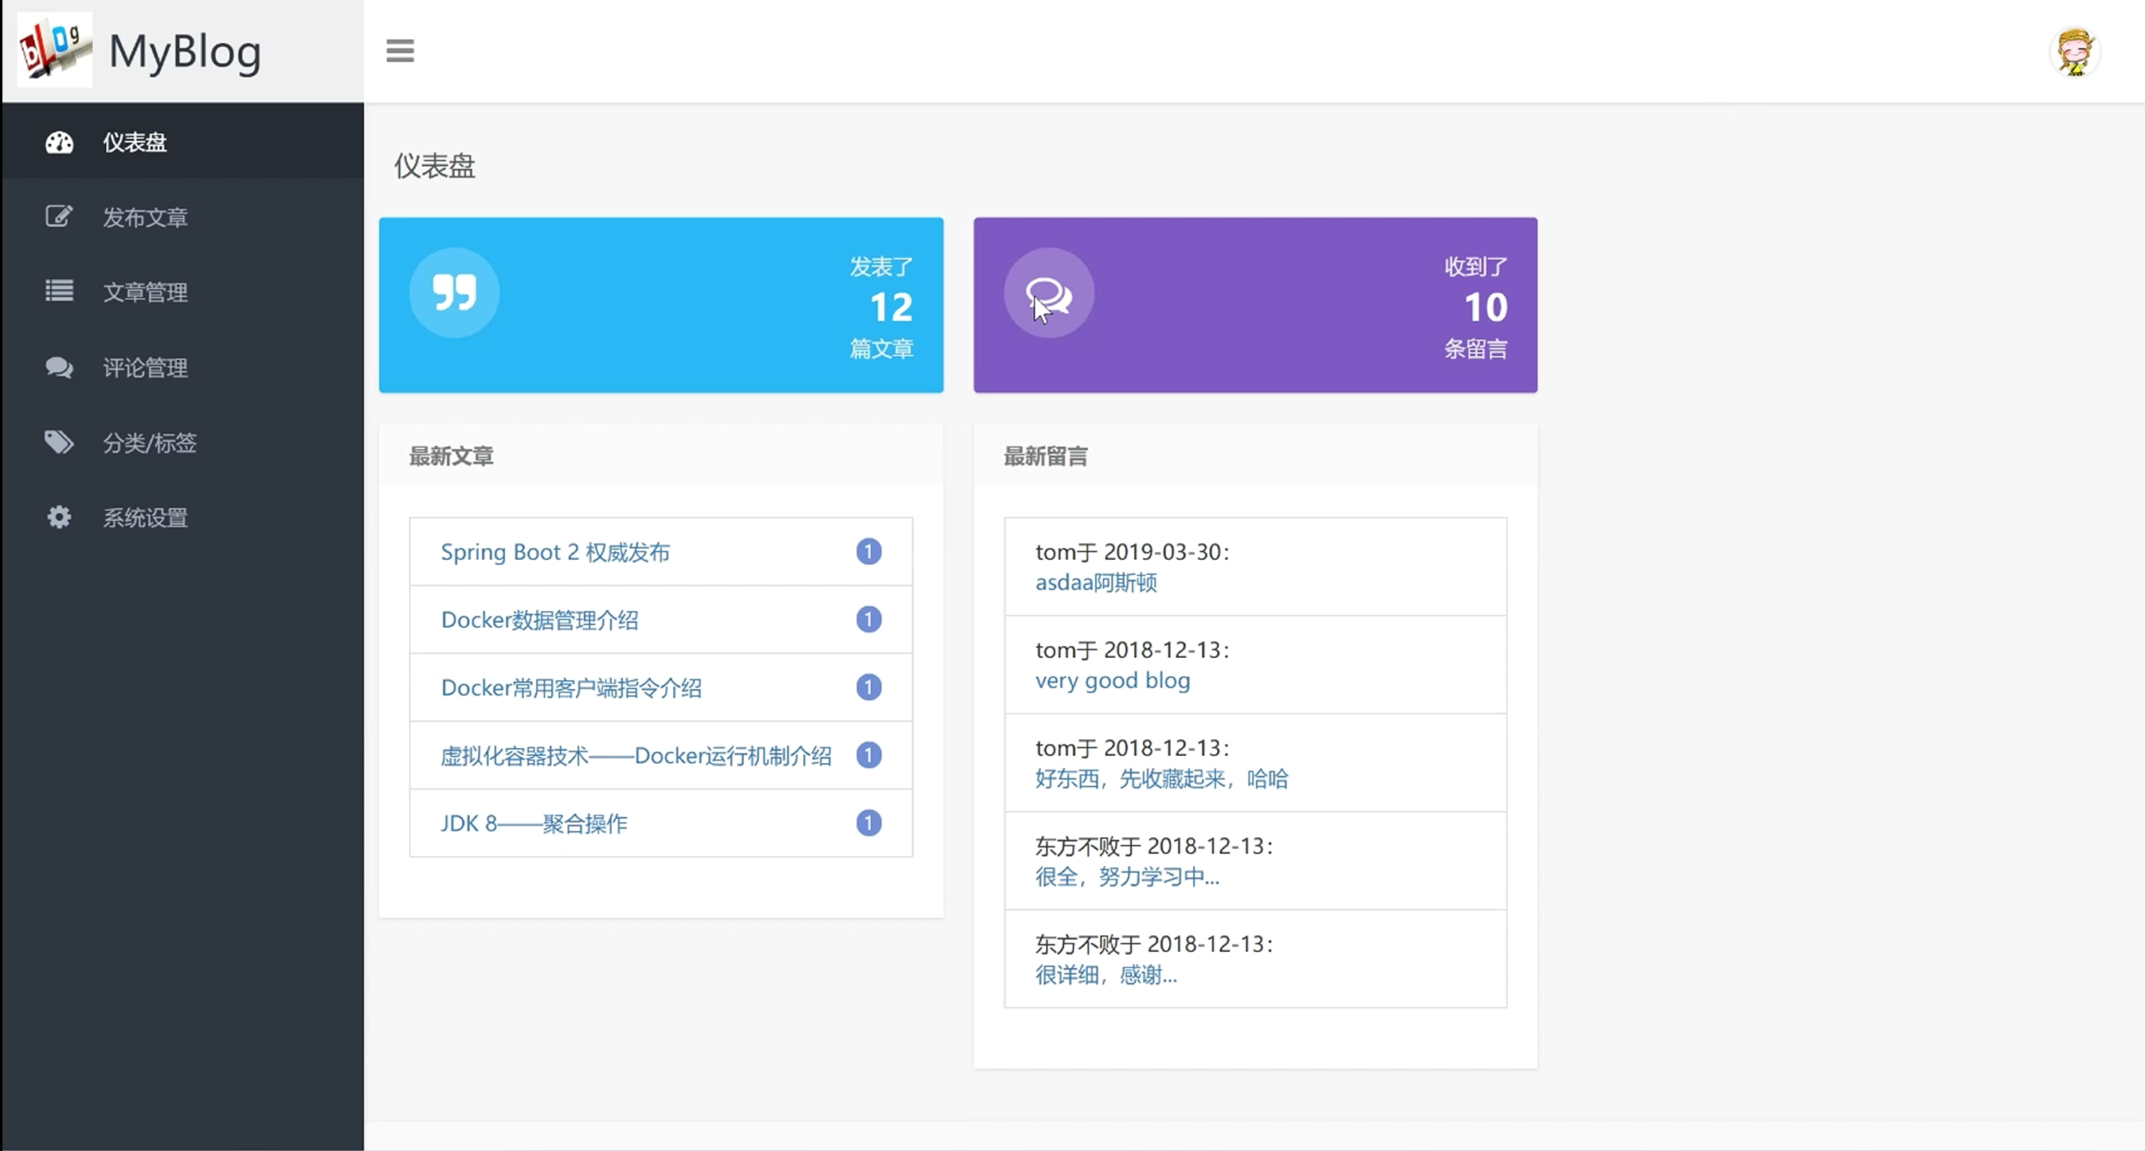The width and height of the screenshot is (2145, 1151).
Task: Click the count badge beside Docker常用客户端指令介绍
Action: (868, 687)
